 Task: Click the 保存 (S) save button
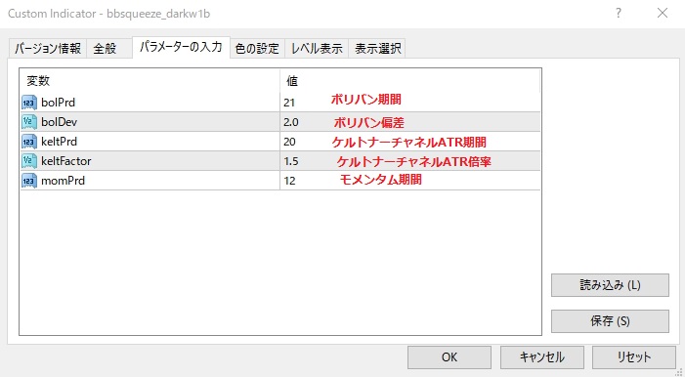click(610, 321)
